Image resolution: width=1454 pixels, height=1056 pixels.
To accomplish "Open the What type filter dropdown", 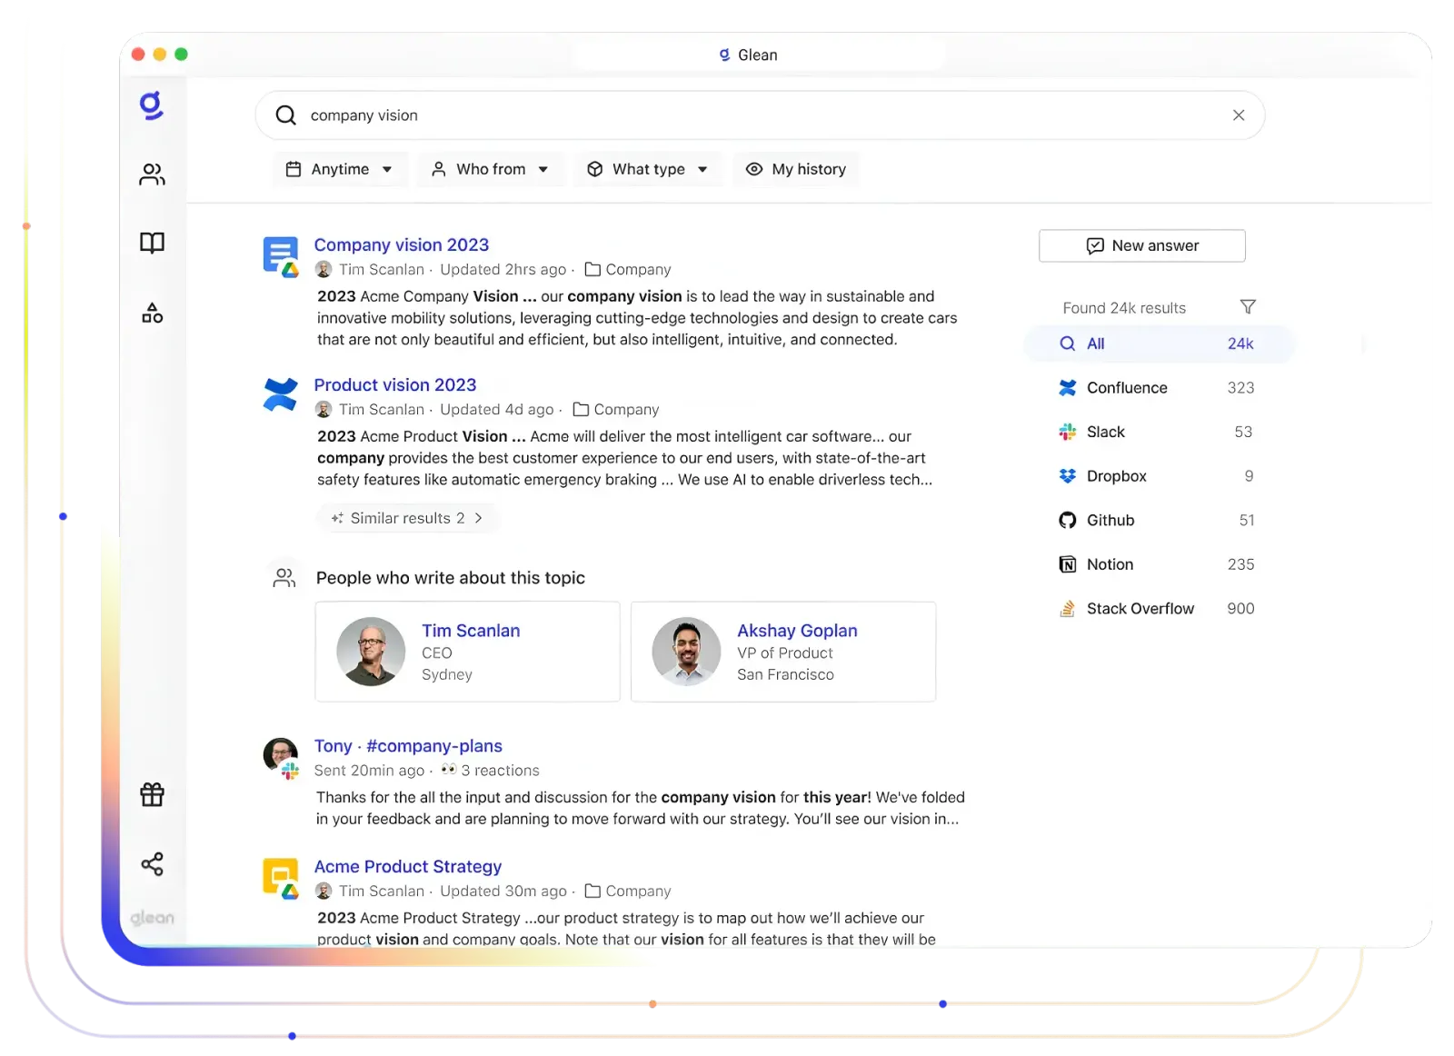I will [x=648, y=169].
